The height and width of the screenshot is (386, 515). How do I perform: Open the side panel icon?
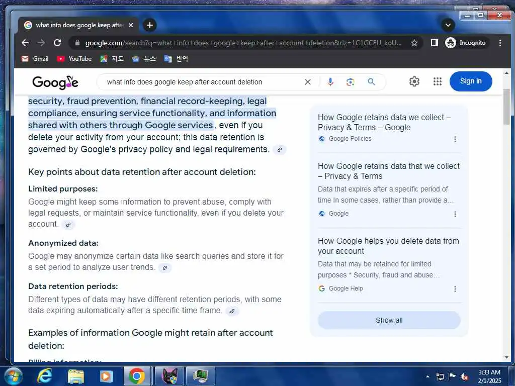[x=434, y=43]
